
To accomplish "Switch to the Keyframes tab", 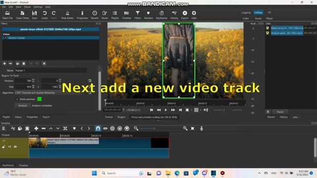I will (x=8, y=165).
